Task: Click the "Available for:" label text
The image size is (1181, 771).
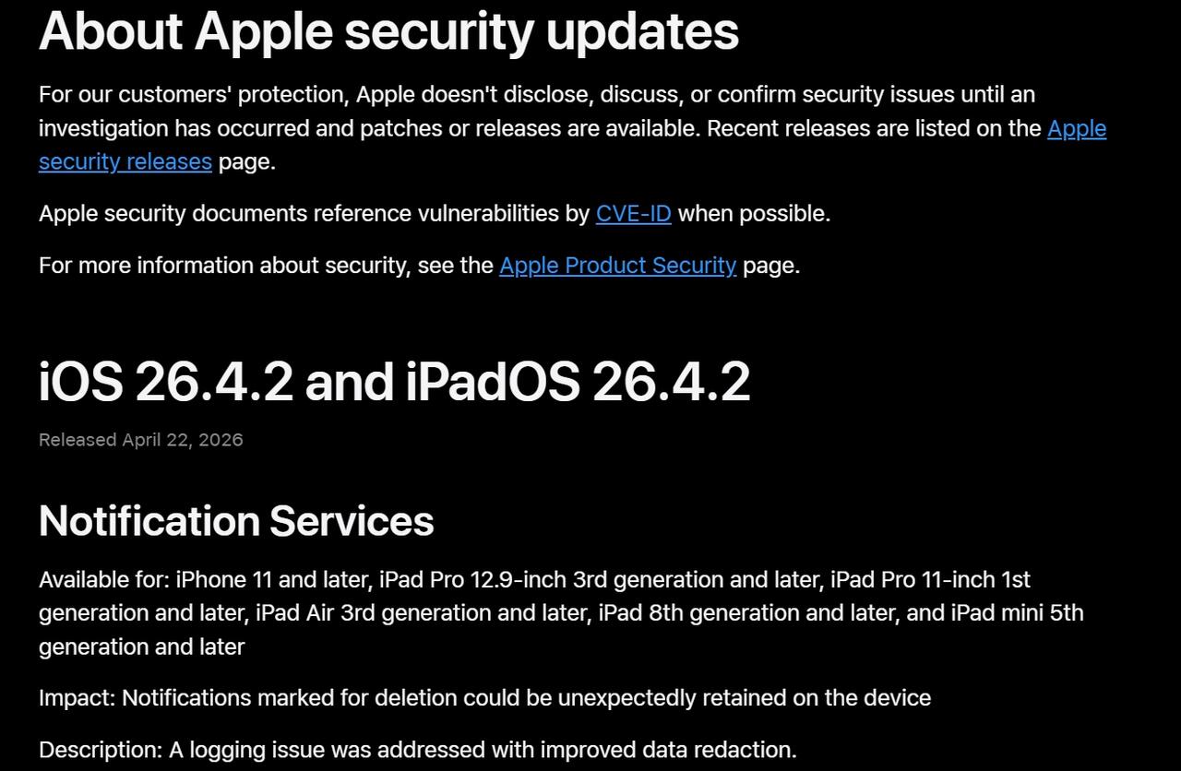Action: [103, 580]
